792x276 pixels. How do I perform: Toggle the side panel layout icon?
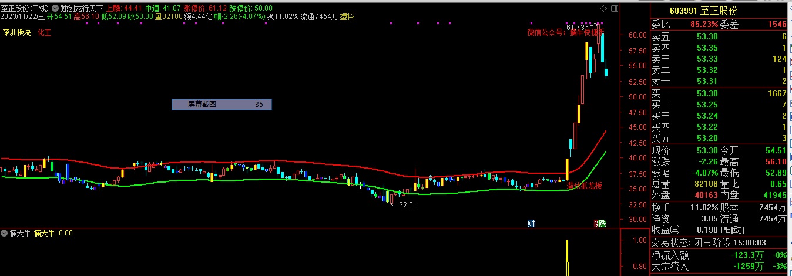pos(615,8)
